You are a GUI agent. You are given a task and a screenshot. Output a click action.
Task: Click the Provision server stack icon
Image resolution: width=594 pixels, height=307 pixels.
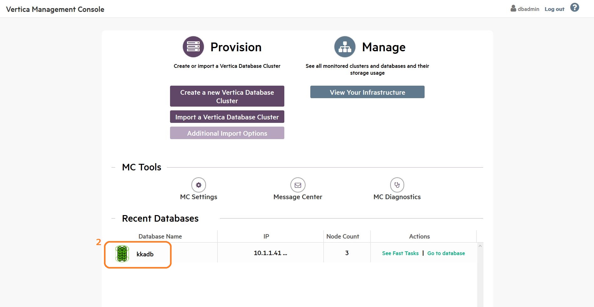pyautogui.click(x=193, y=47)
